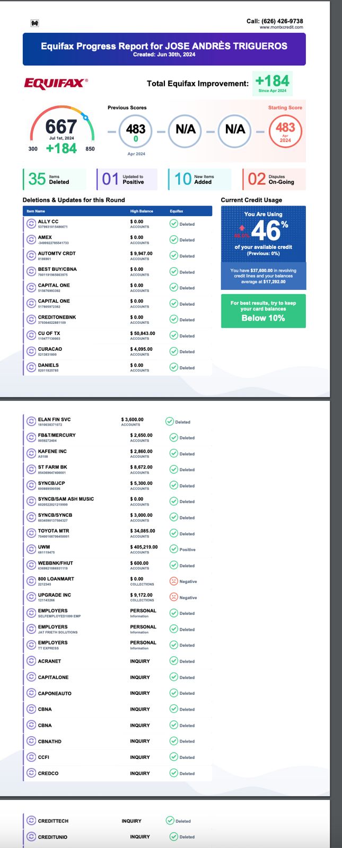Click the phone number (626) 426-9738
Screen dimensions: 342x848
[282, 21]
